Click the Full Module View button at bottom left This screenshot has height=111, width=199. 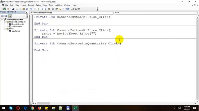click(x=33, y=103)
